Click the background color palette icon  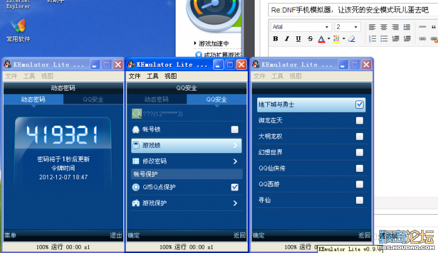point(337,39)
